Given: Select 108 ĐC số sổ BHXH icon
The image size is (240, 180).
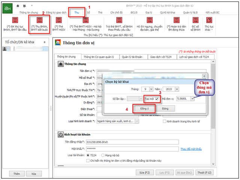Looking at the screenshot, I should click(195, 21).
